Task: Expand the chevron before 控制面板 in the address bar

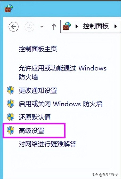Action: 77,26
